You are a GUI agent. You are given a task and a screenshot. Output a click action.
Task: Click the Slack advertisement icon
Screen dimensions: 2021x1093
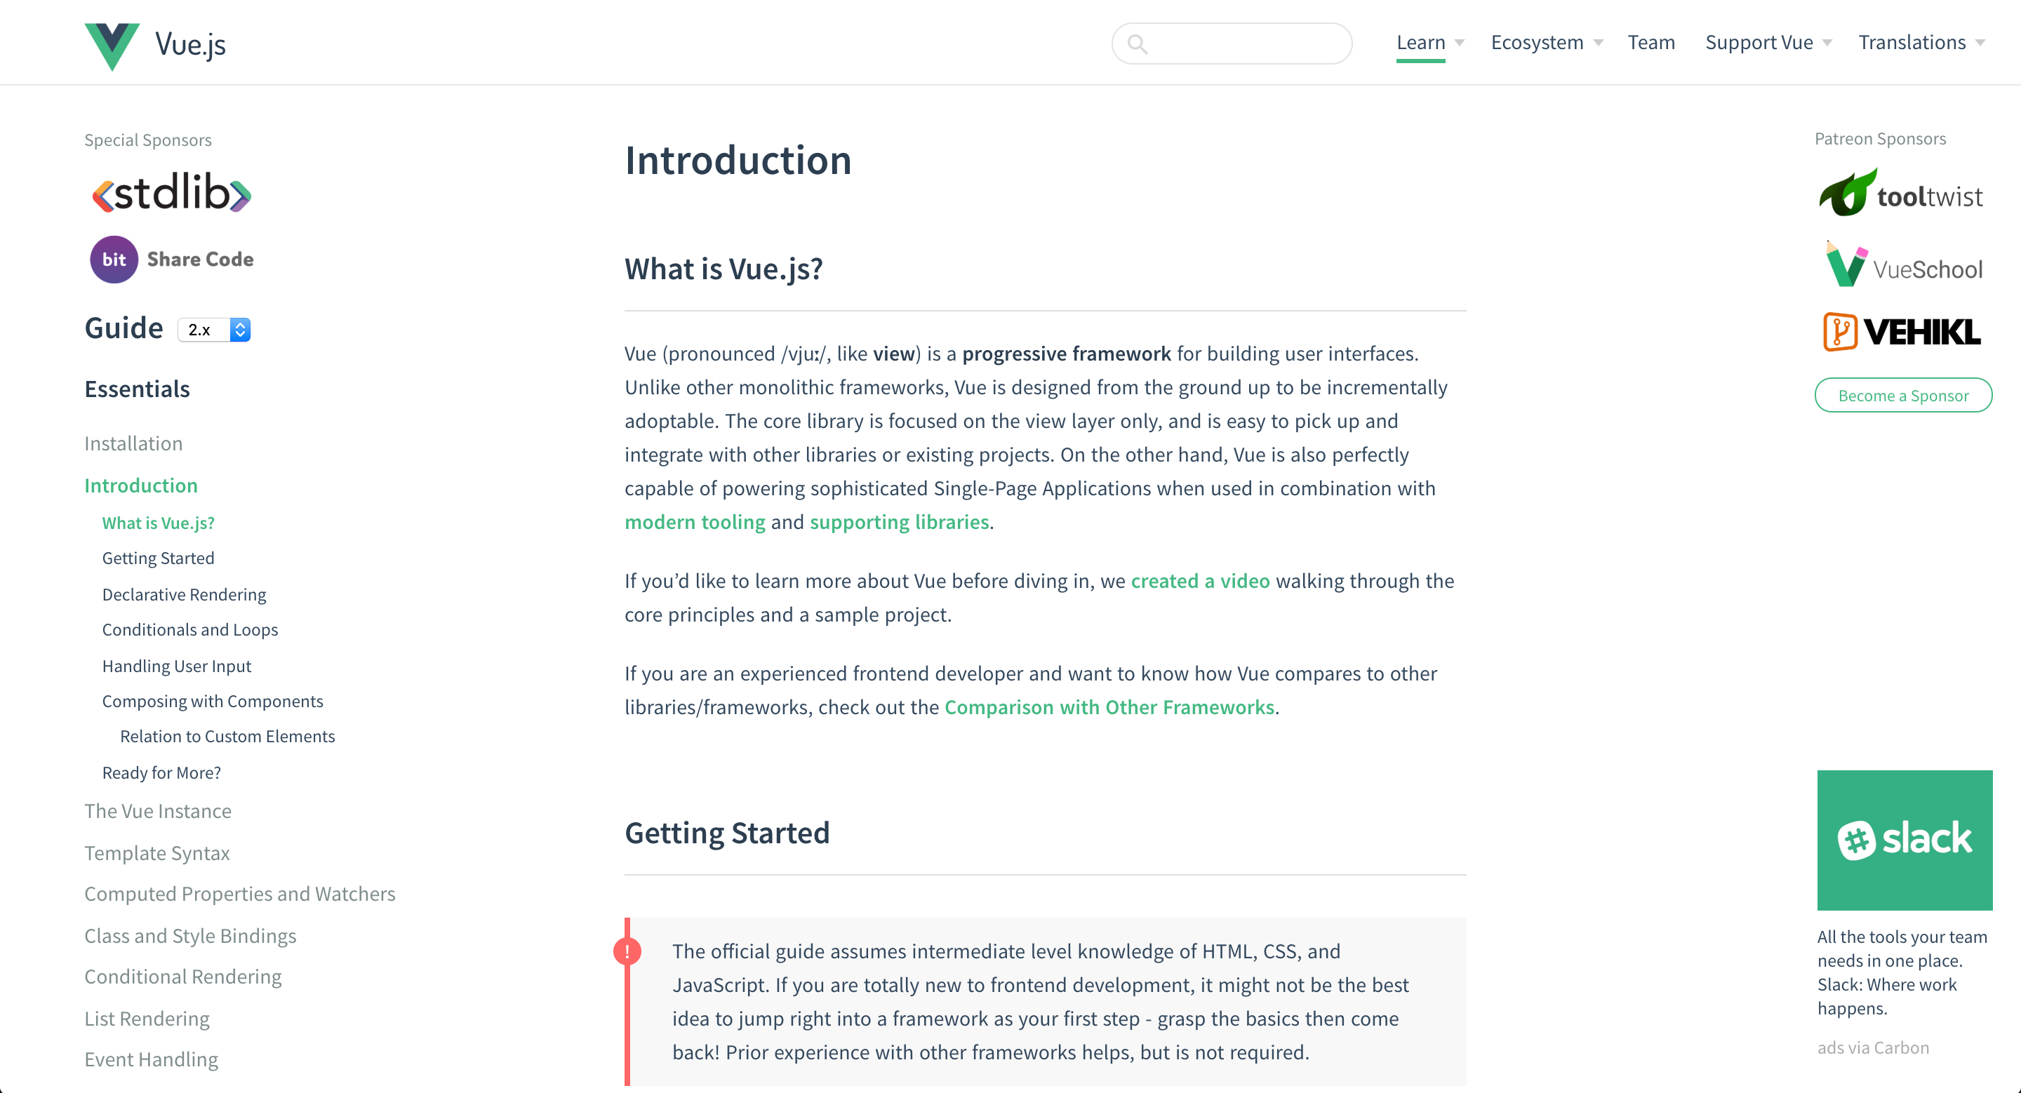pos(1905,839)
